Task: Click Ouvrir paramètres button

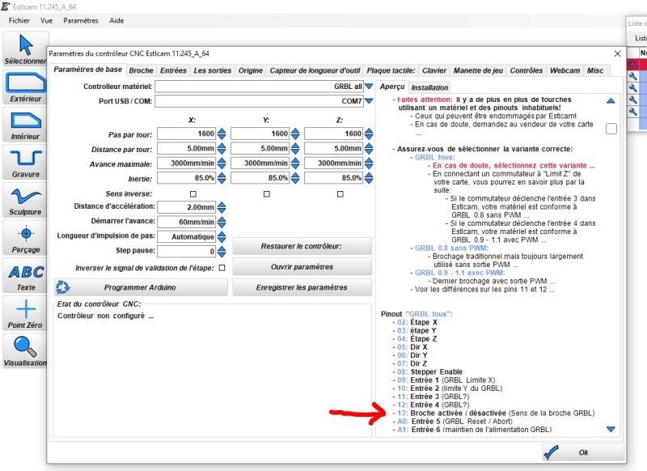Action: tap(302, 267)
